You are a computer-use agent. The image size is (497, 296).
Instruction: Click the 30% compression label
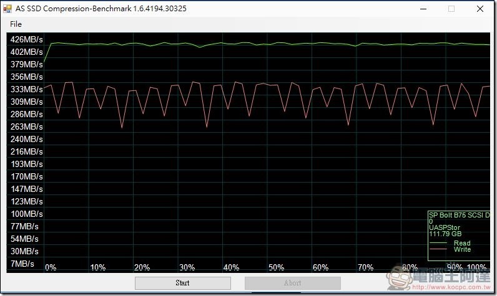click(187, 267)
